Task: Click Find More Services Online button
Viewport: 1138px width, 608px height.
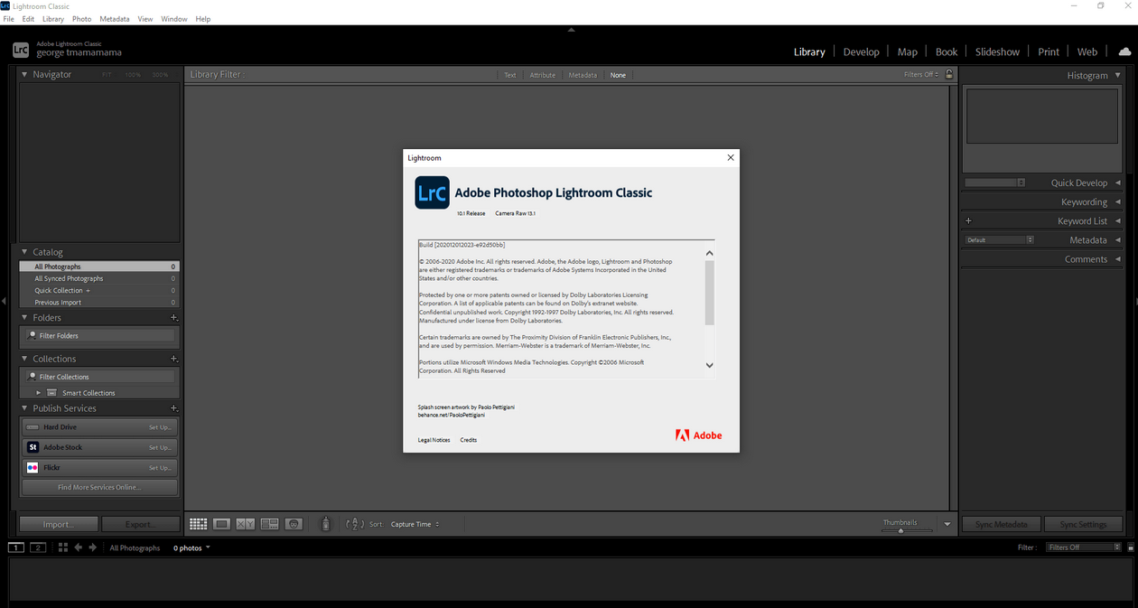Action: click(x=99, y=488)
